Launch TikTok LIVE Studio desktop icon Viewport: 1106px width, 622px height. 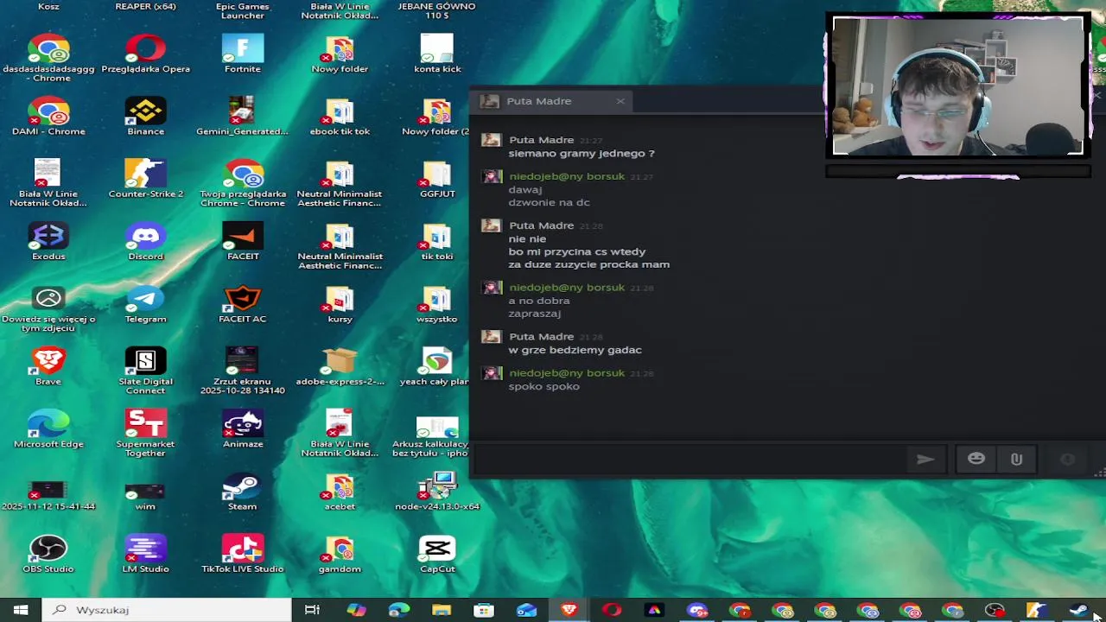tap(243, 554)
